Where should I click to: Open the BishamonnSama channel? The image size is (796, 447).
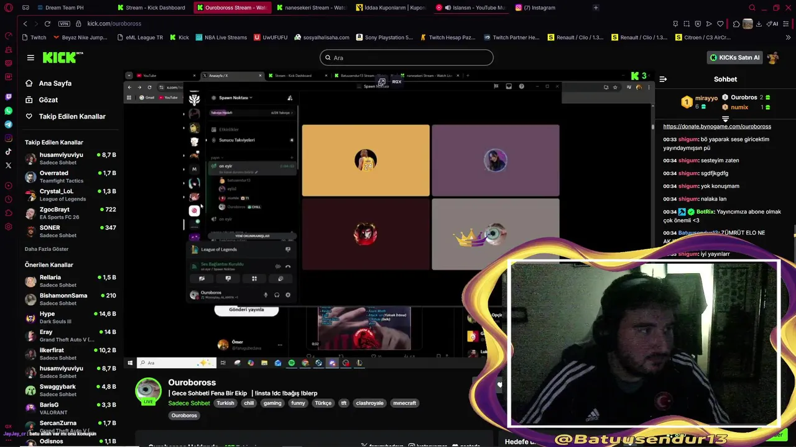[x=71, y=299]
